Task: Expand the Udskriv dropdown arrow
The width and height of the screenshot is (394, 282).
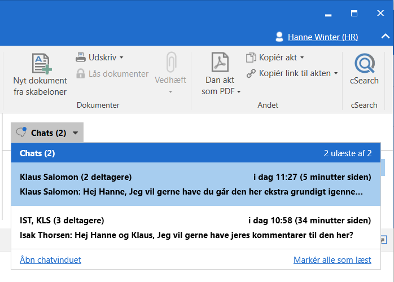Action: (121, 58)
